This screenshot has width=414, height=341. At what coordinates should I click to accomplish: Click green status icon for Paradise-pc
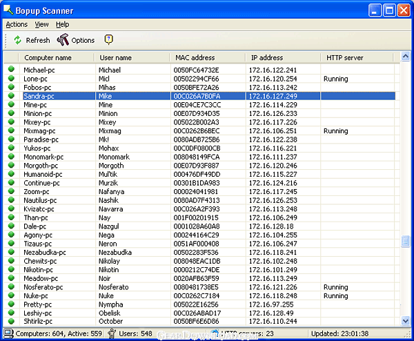11,139
